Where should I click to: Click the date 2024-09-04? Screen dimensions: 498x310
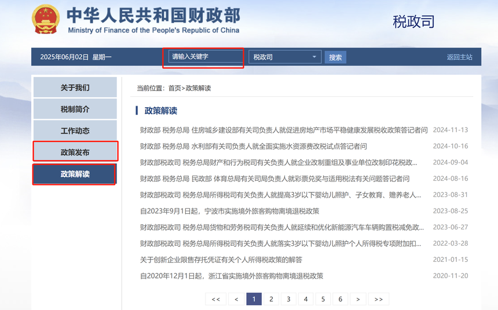coord(451,162)
